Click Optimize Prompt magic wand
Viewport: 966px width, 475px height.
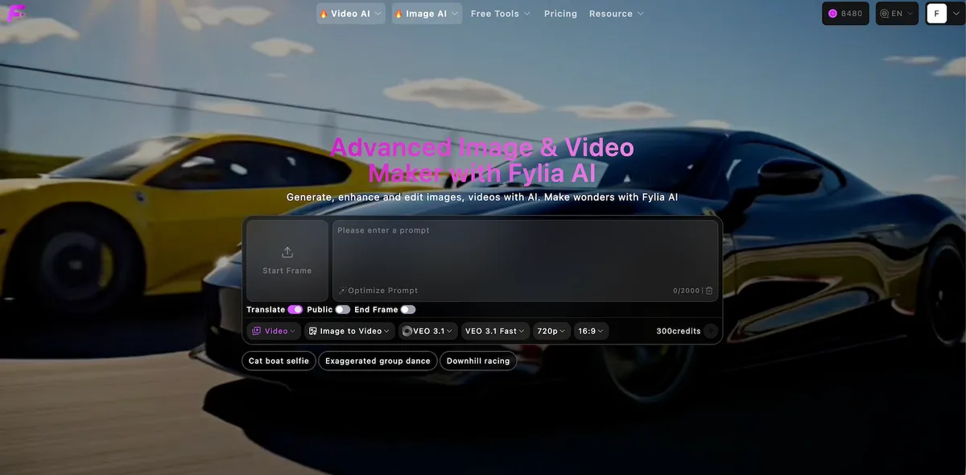point(378,291)
